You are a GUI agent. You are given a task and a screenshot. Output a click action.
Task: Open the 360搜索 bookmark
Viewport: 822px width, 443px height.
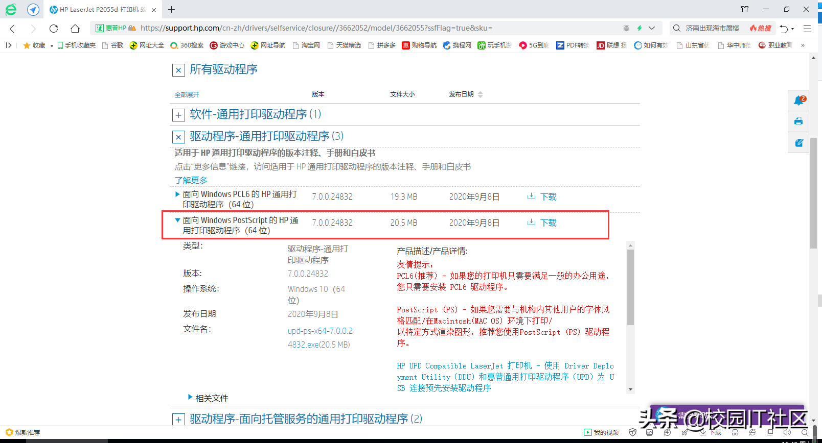coord(187,45)
